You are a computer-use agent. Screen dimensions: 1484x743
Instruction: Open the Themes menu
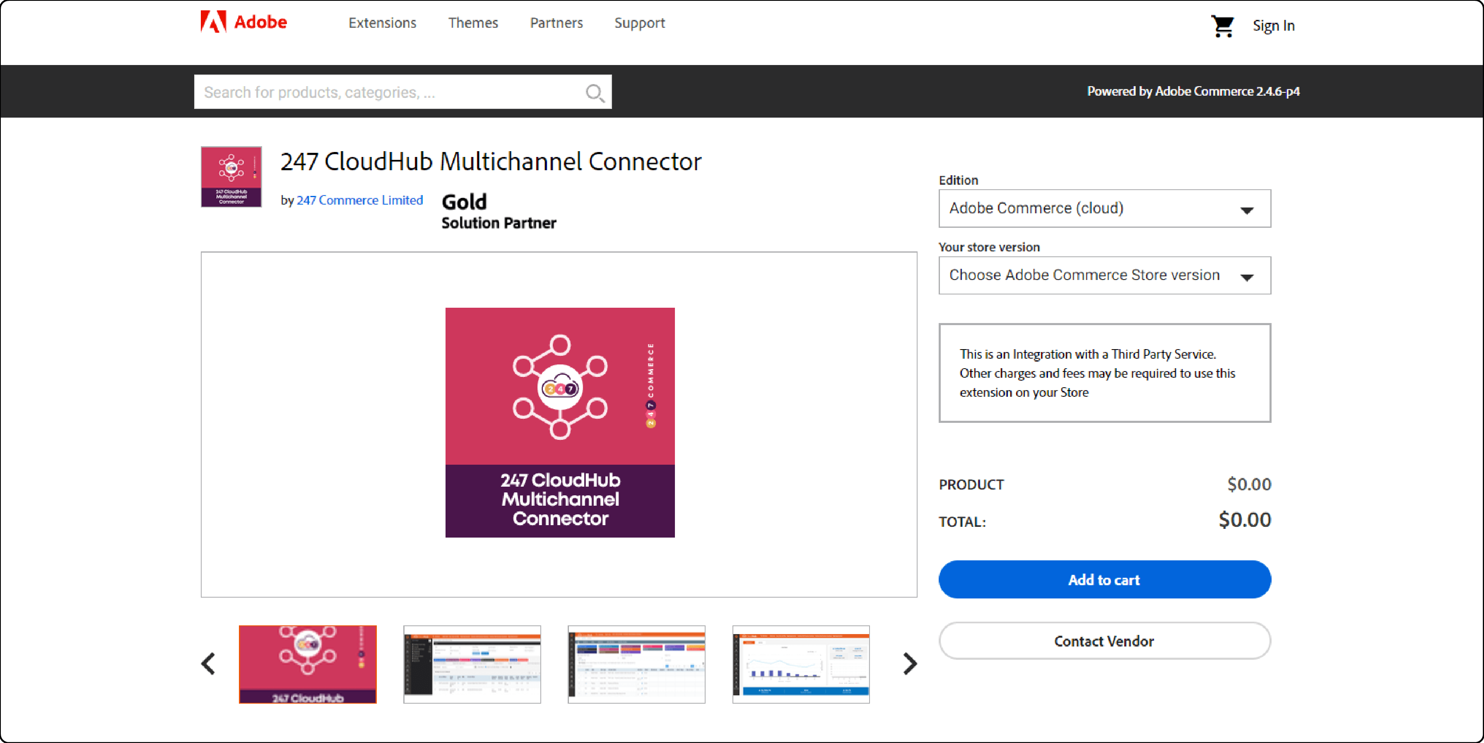tap(473, 23)
